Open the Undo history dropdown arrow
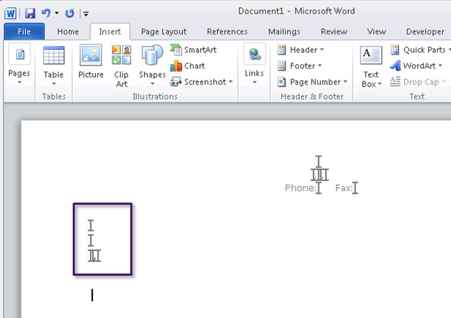This screenshot has height=318, width=451. pyautogui.click(x=56, y=13)
